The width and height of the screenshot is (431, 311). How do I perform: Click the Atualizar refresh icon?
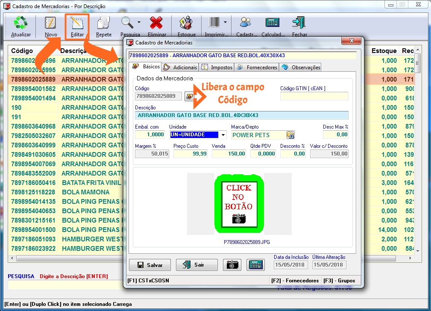pos(21,23)
